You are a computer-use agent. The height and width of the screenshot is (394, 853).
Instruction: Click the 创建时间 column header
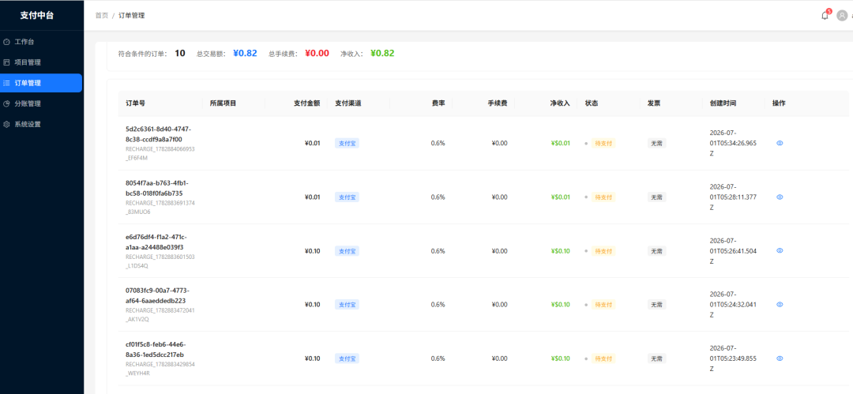coord(723,103)
